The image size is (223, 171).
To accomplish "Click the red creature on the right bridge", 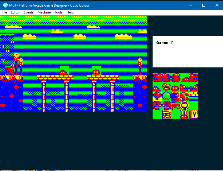I will point(96,72).
